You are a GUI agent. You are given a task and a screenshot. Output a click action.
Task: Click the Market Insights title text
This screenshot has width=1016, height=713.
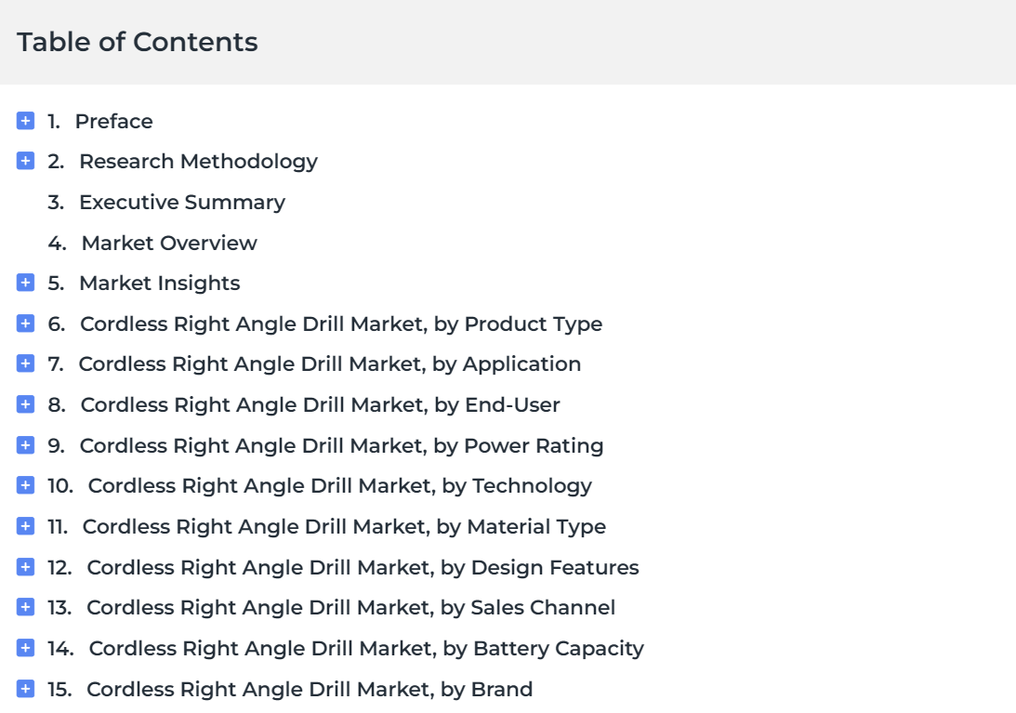point(159,284)
